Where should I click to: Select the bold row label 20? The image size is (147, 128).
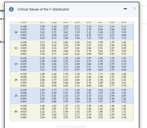click(16, 80)
